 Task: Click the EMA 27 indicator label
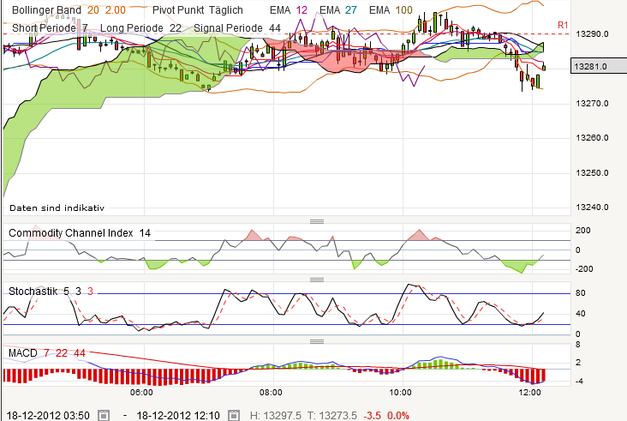click(x=337, y=10)
